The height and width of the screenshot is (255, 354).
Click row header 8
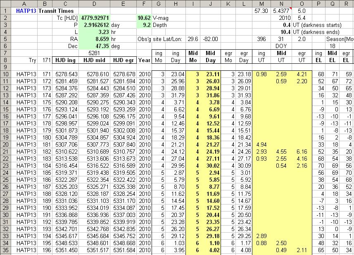[x=5, y=60]
